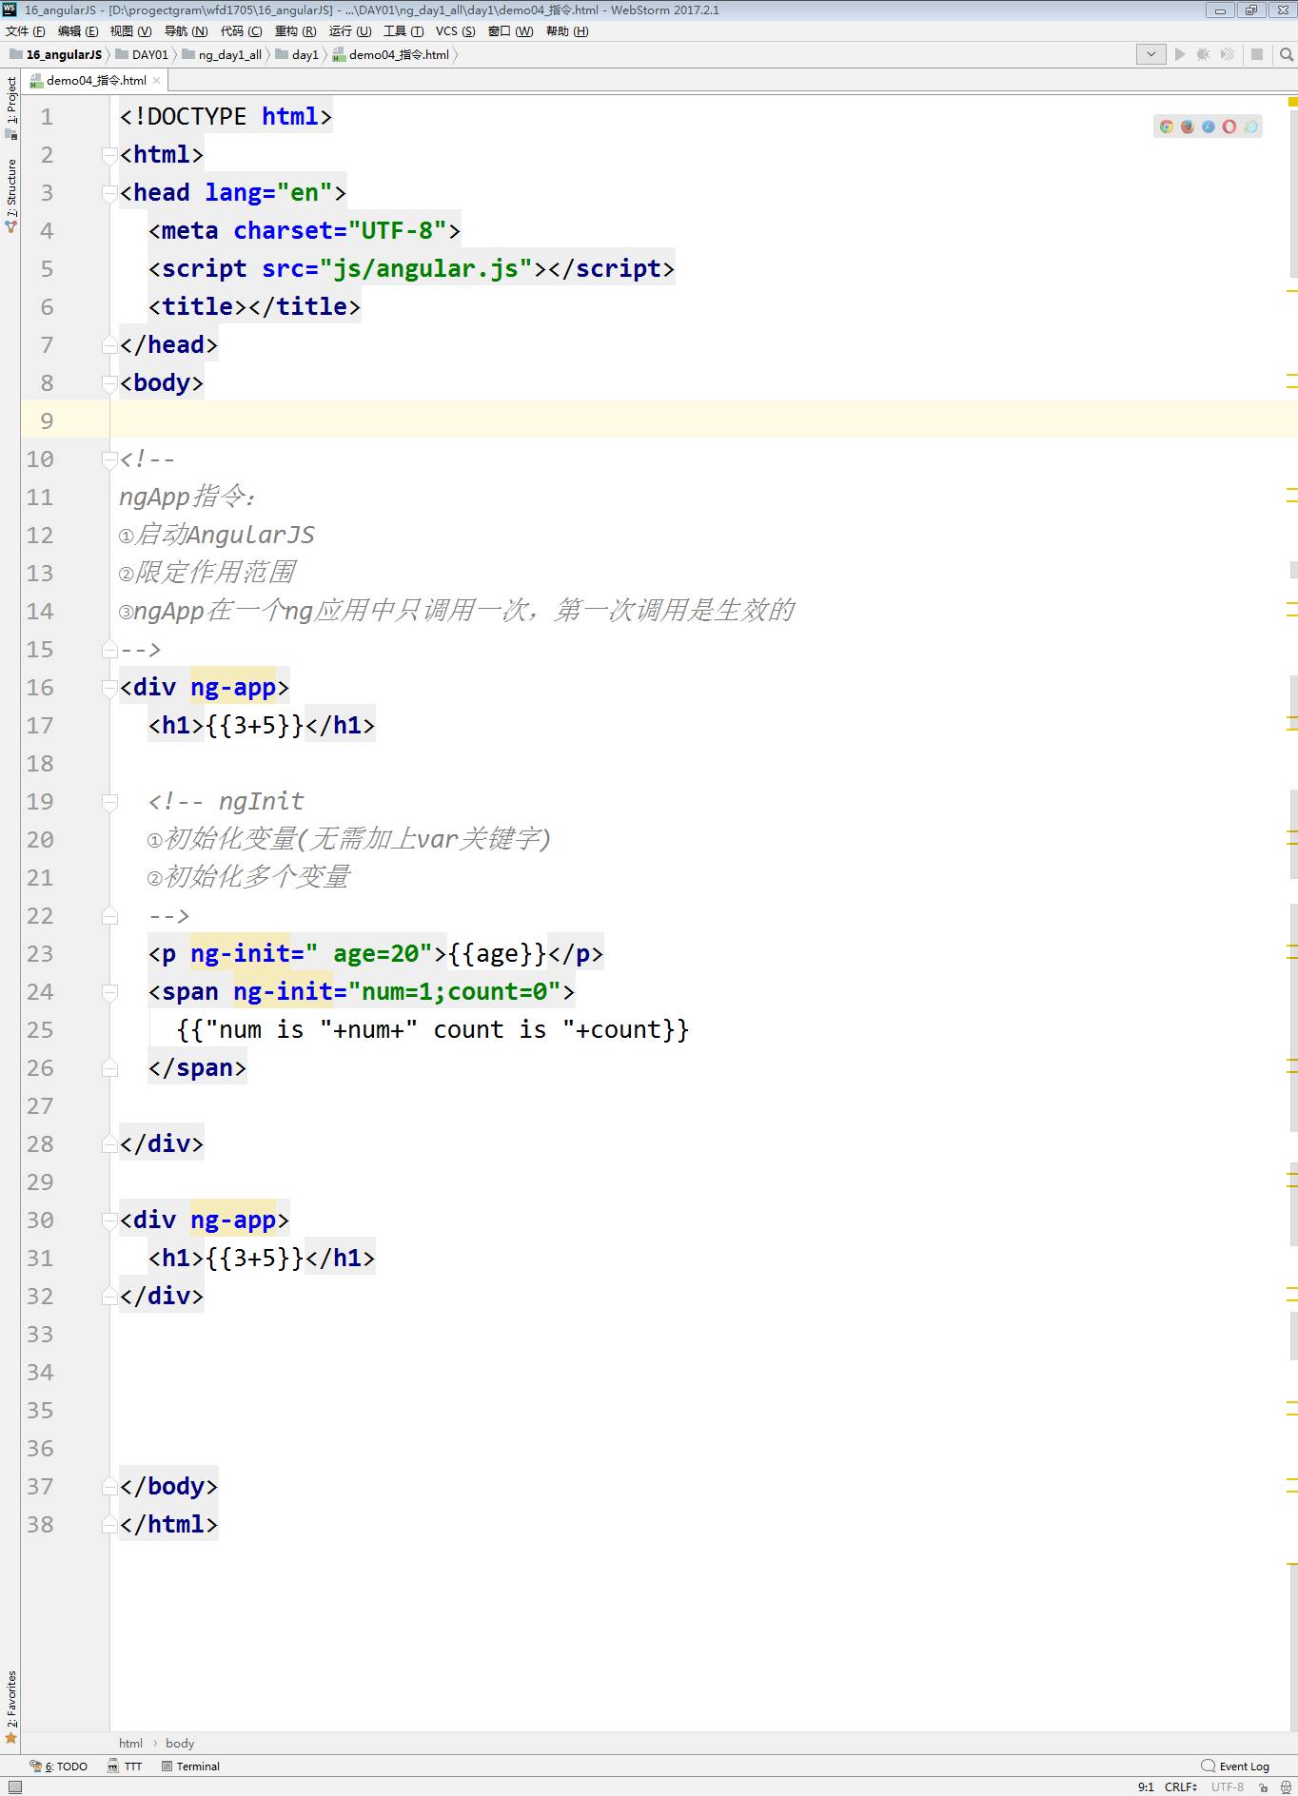Toggle tool window bars icon in status bar
Screen dimensions: 1298x1796
(14, 1786)
